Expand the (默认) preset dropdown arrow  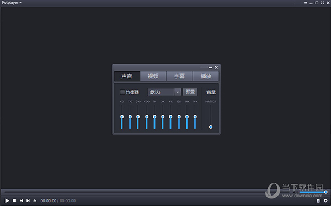[178, 92]
